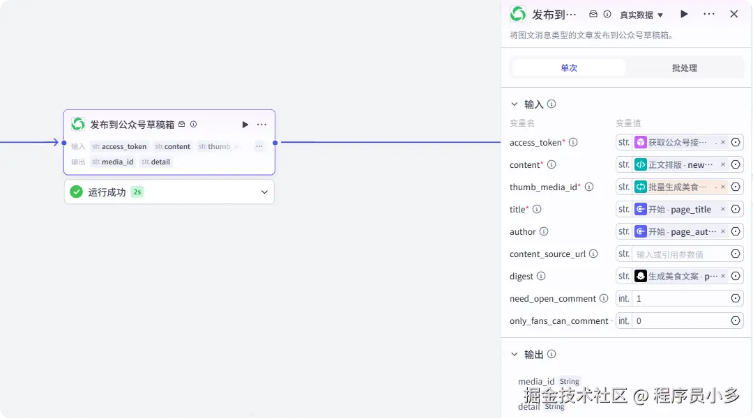Collapse the 运行成功 result panel chevron
The width and height of the screenshot is (753, 418).
tap(264, 192)
